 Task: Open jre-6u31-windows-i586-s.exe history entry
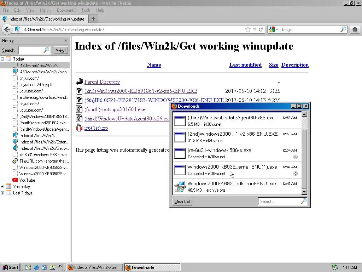[x=43, y=155]
